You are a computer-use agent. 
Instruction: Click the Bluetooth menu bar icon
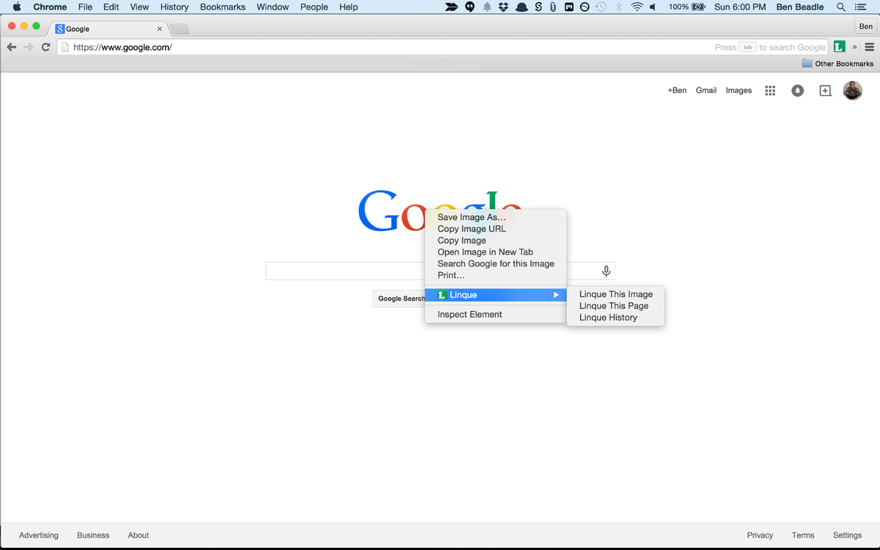(619, 7)
